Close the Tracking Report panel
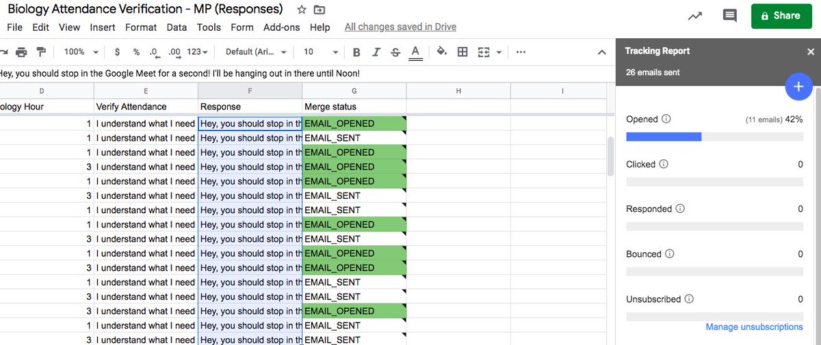Viewport: 821px width, 345px height. point(811,51)
